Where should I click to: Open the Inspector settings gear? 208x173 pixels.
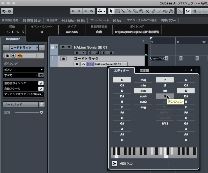pos(42,112)
